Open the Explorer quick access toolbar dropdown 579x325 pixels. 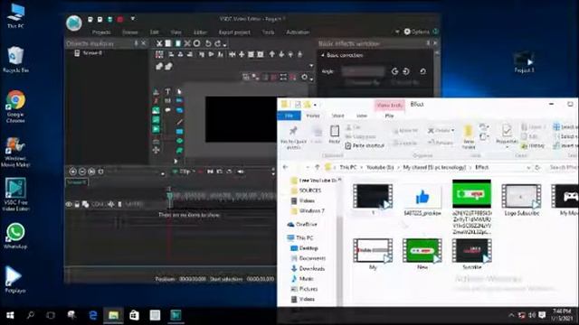click(315, 105)
